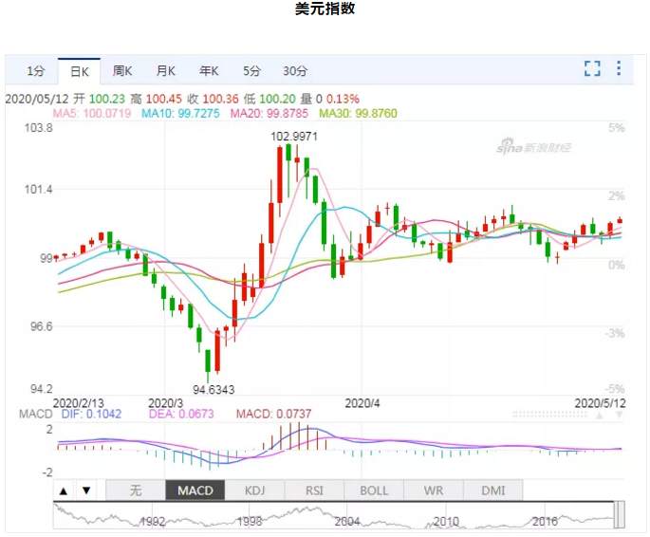Screen dimensions: 650x537
Task: Click the 1992 mark on overview timeline
Action: (x=153, y=521)
